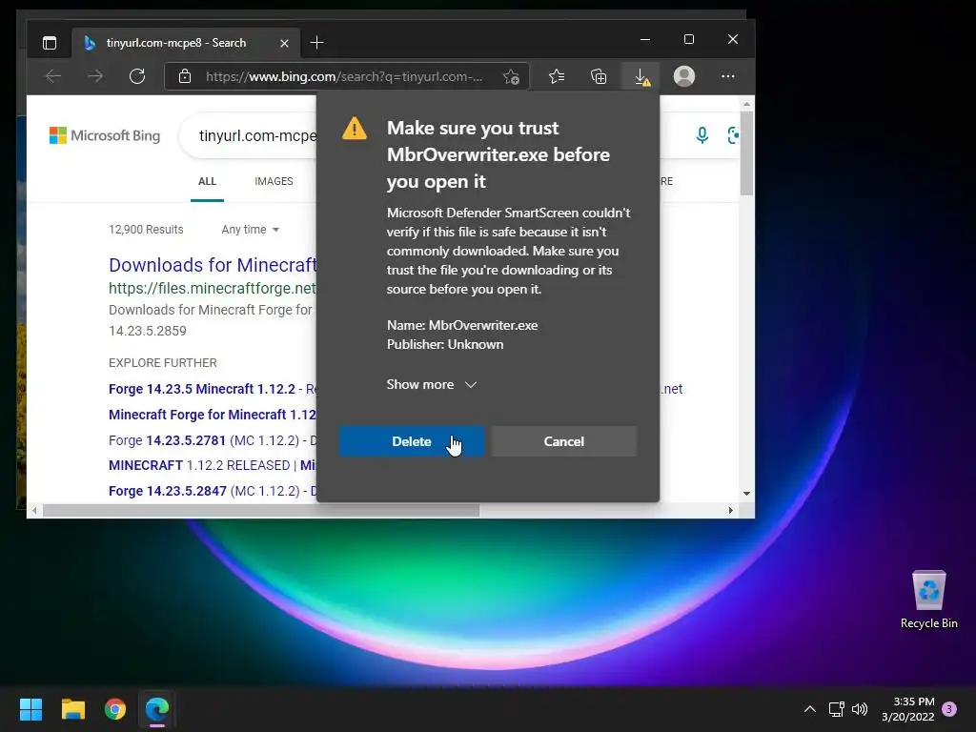Viewport: 976px width, 732px height.
Task: Add this page to favorites star icon
Action: tap(511, 76)
